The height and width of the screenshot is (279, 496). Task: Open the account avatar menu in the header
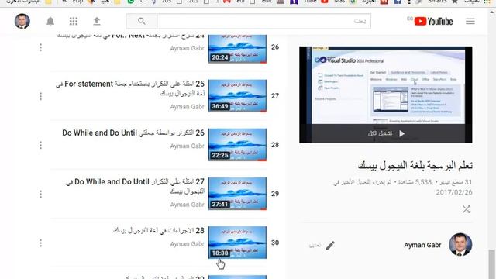coord(22,21)
